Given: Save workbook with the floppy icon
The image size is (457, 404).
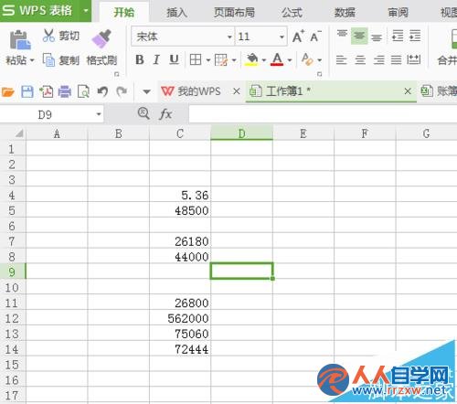Looking at the screenshot, I should 27,91.
